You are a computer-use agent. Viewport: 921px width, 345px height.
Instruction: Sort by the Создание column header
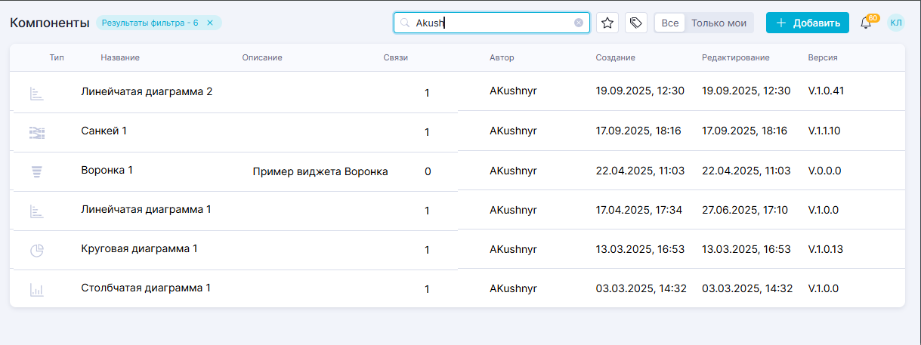pyautogui.click(x=615, y=57)
